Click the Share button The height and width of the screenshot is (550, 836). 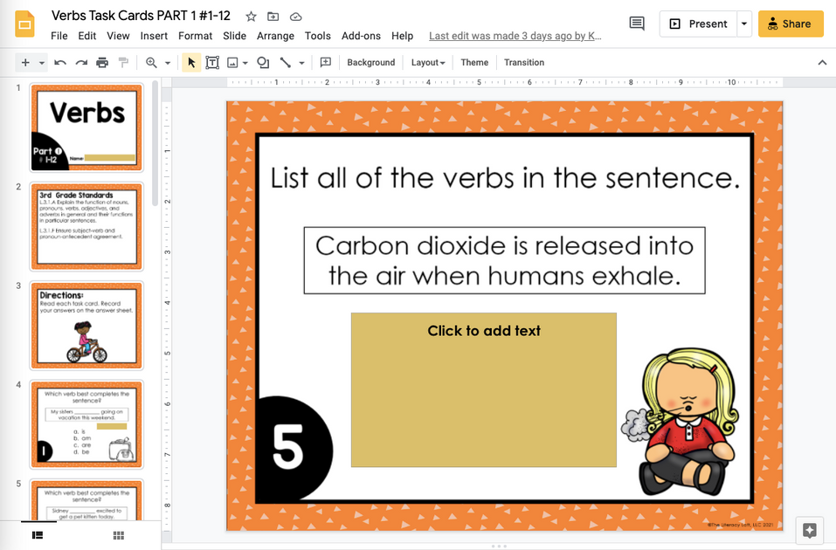coord(790,24)
